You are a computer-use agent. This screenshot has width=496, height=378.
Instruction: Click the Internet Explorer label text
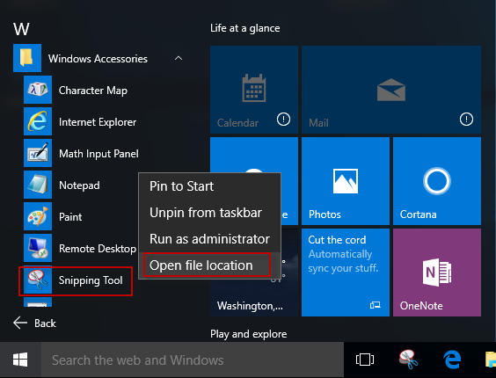coord(98,122)
